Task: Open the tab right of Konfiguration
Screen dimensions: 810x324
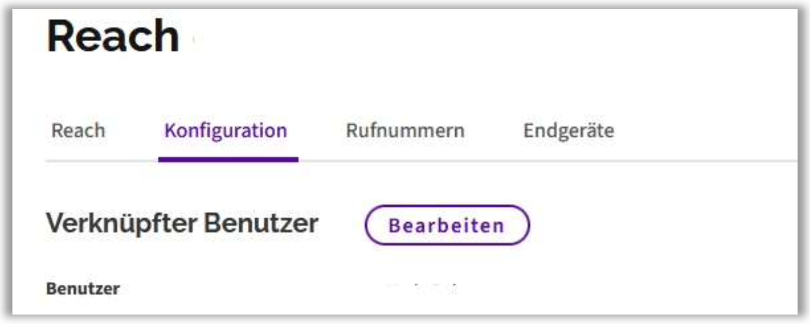Action: click(x=405, y=131)
